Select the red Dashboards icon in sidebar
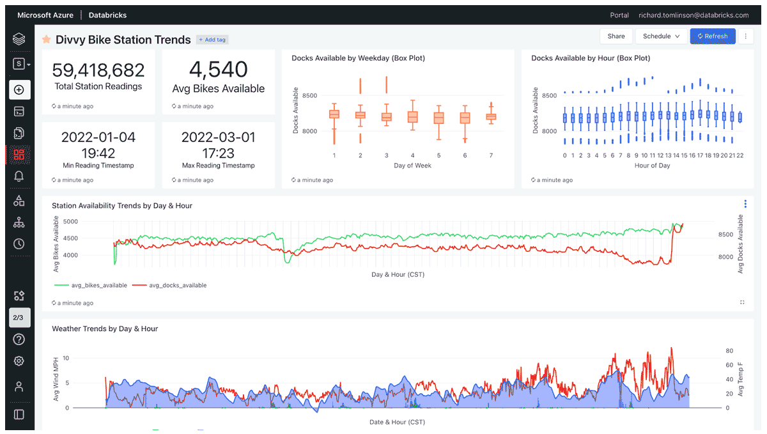 [19, 154]
